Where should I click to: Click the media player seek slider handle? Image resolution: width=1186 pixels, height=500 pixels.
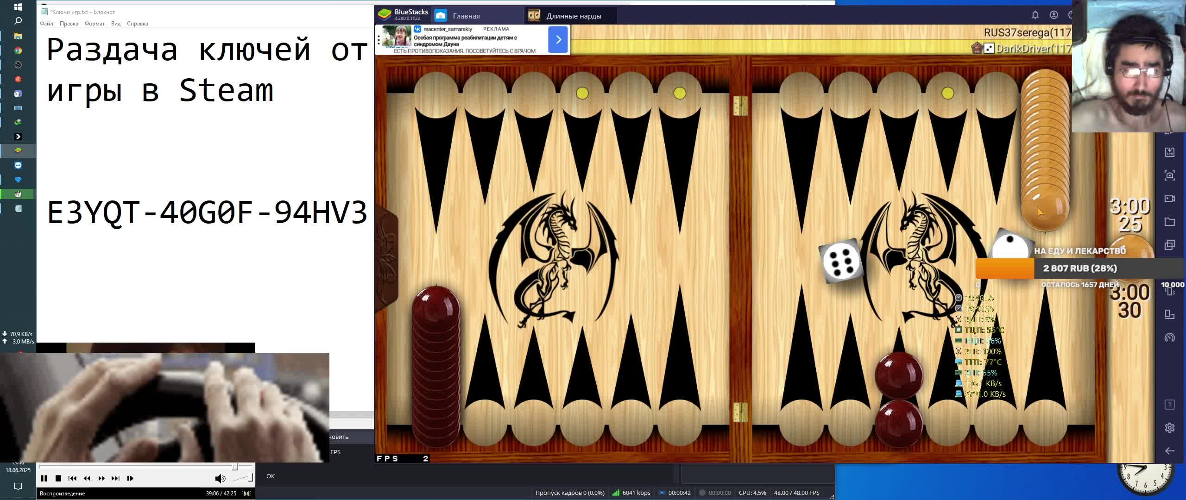(235, 467)
